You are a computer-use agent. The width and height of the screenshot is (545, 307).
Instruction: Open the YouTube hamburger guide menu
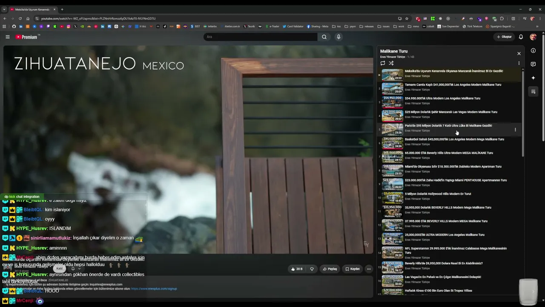tap(7, 37)
